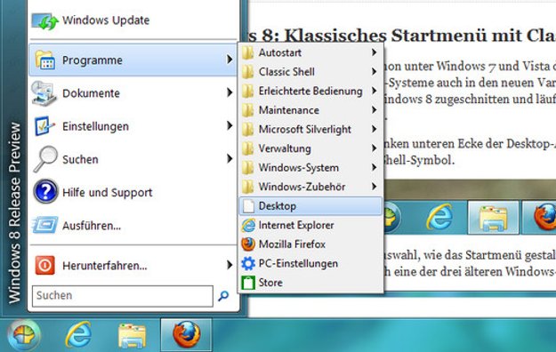Screen dimensions: 556x352
Task: Click the Herunterfahren... label
Action: [x=105, y=266]
